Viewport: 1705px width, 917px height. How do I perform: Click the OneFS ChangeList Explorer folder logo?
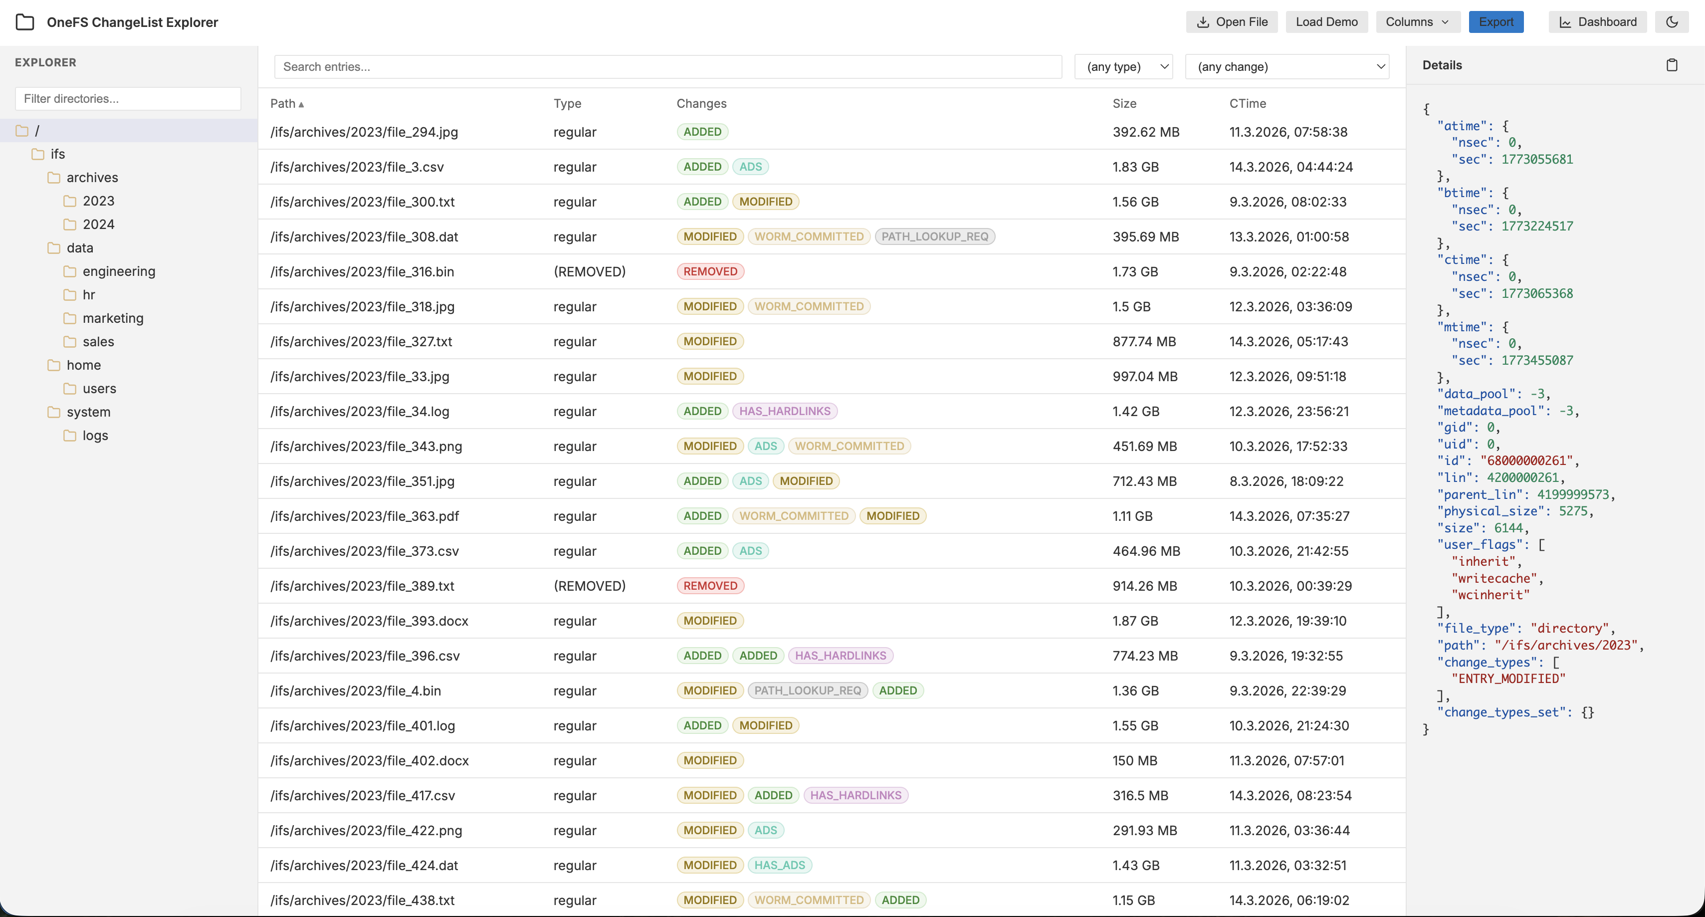25,22
